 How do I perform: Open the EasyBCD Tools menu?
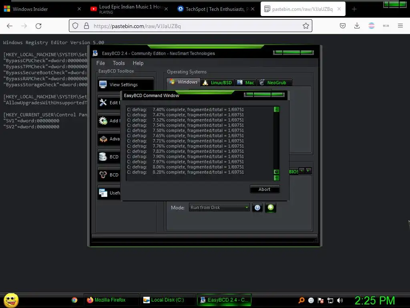pos(119,63)
